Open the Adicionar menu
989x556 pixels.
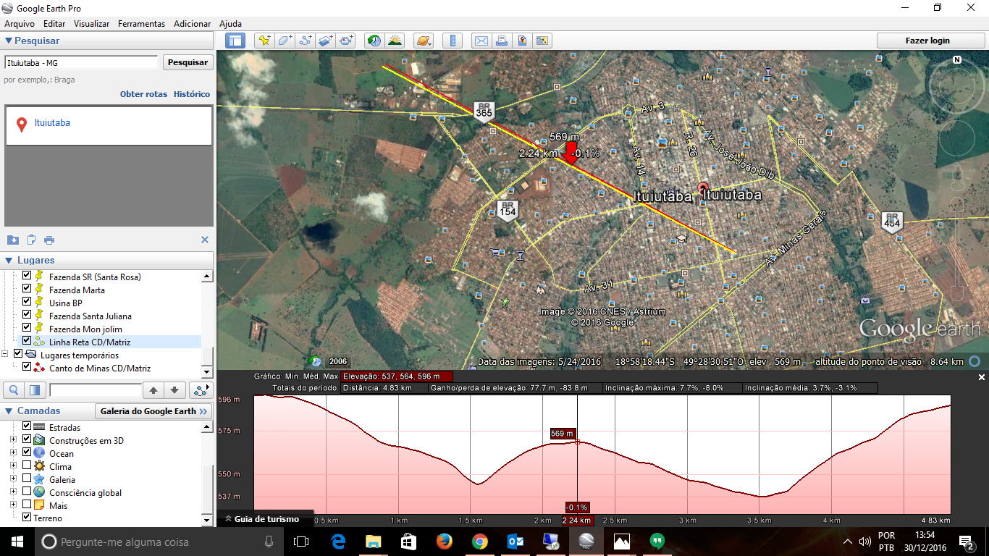pyautogui.click(x=192, y=24)
